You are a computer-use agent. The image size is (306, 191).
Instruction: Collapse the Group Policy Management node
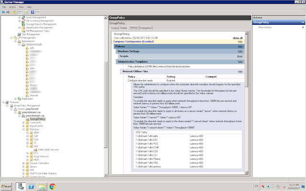point(8,106)
